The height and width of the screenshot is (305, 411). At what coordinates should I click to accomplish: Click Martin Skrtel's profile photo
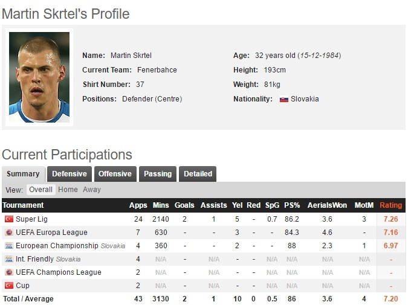click(39, 77)
